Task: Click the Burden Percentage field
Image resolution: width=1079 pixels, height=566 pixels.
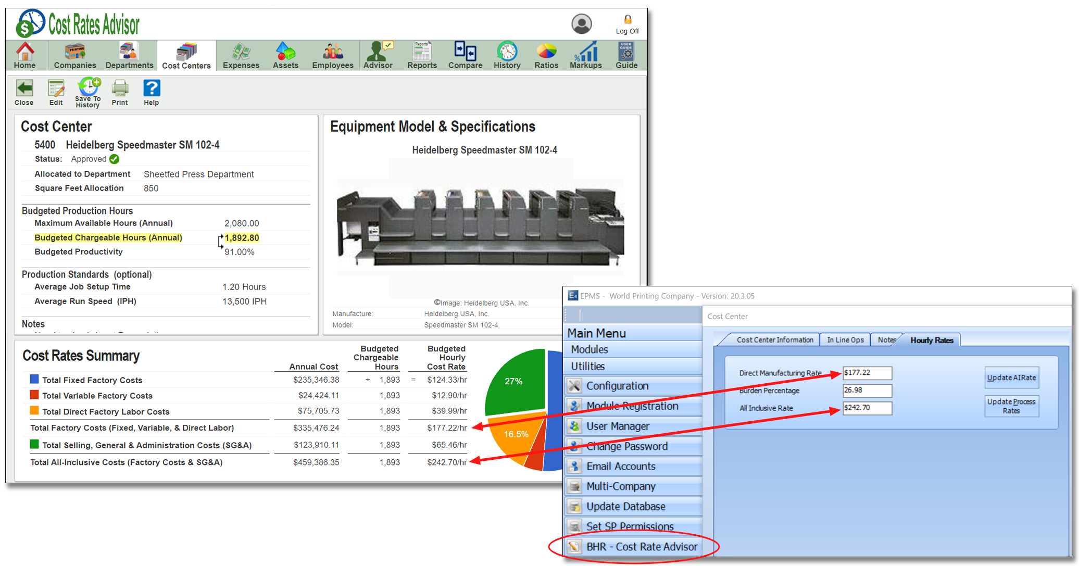Action: point(867,390)
